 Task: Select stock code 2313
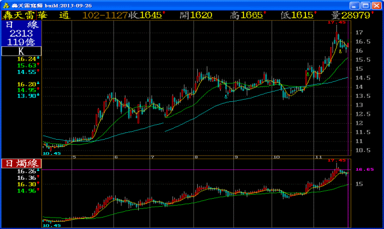(x=21, y=33)
